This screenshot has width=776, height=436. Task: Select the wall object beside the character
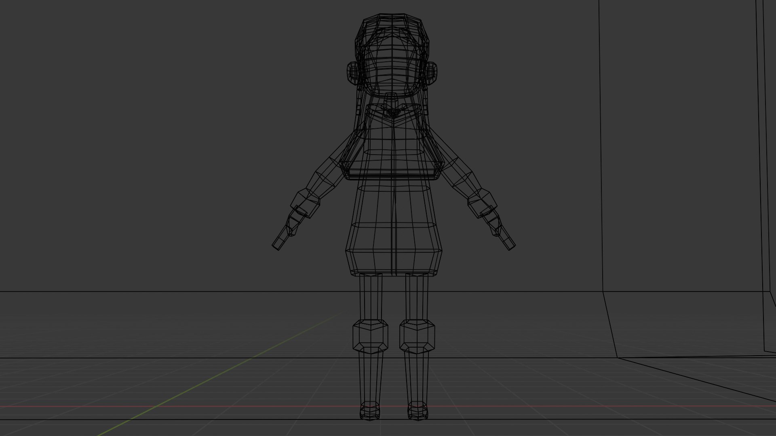point(687,178)
